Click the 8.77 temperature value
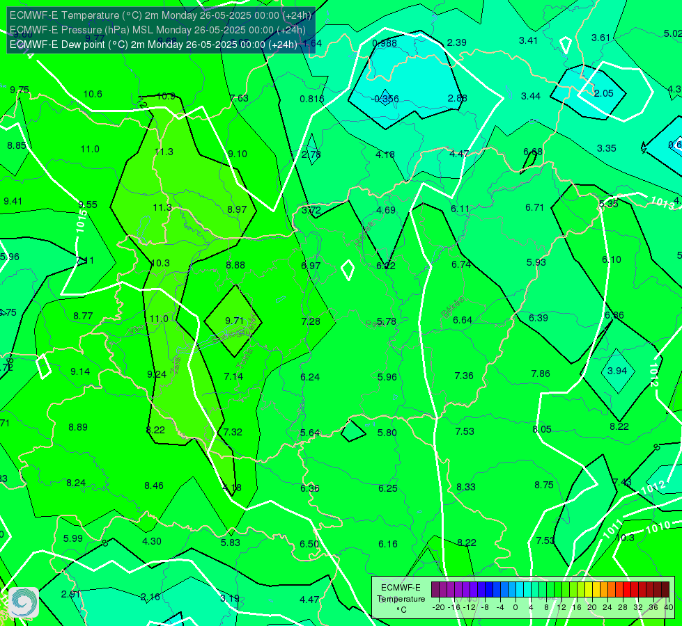Image resolution: width=682 pixels, height=626 pixels. click(x=83, y=316)
